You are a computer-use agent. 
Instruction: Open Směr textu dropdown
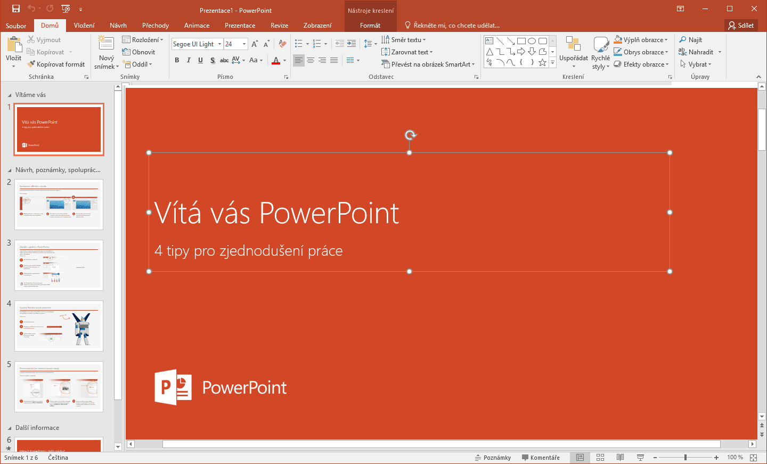[x=404, y=39]
